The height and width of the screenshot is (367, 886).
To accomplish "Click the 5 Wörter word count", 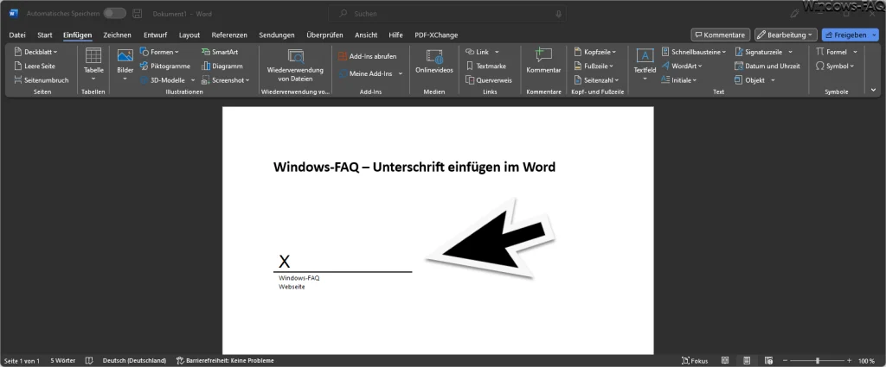I will click(x=62, y=360).
